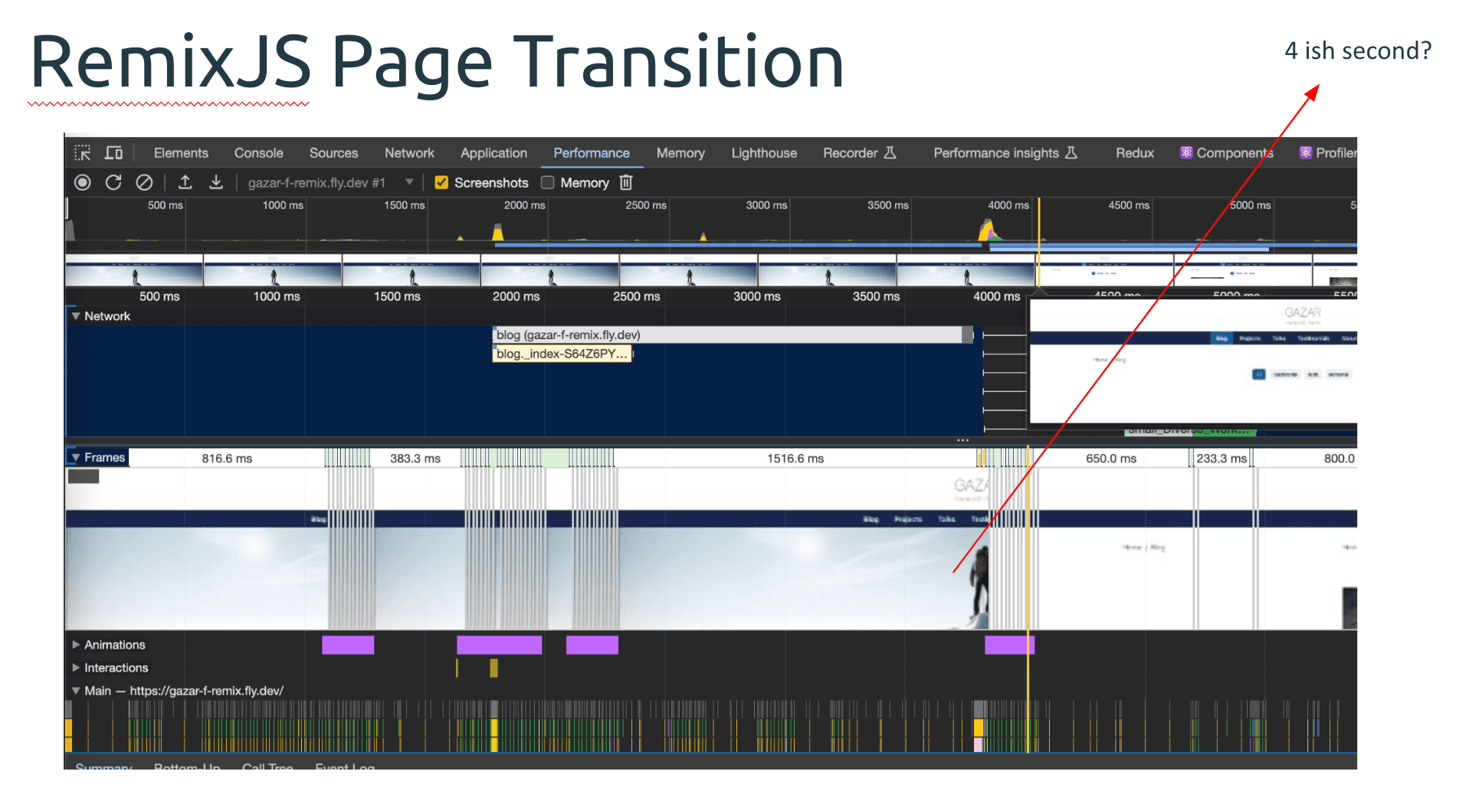This screenshot has height=804, width=1482.
Task: Click the reload and record icon
Action: (113, 182)
